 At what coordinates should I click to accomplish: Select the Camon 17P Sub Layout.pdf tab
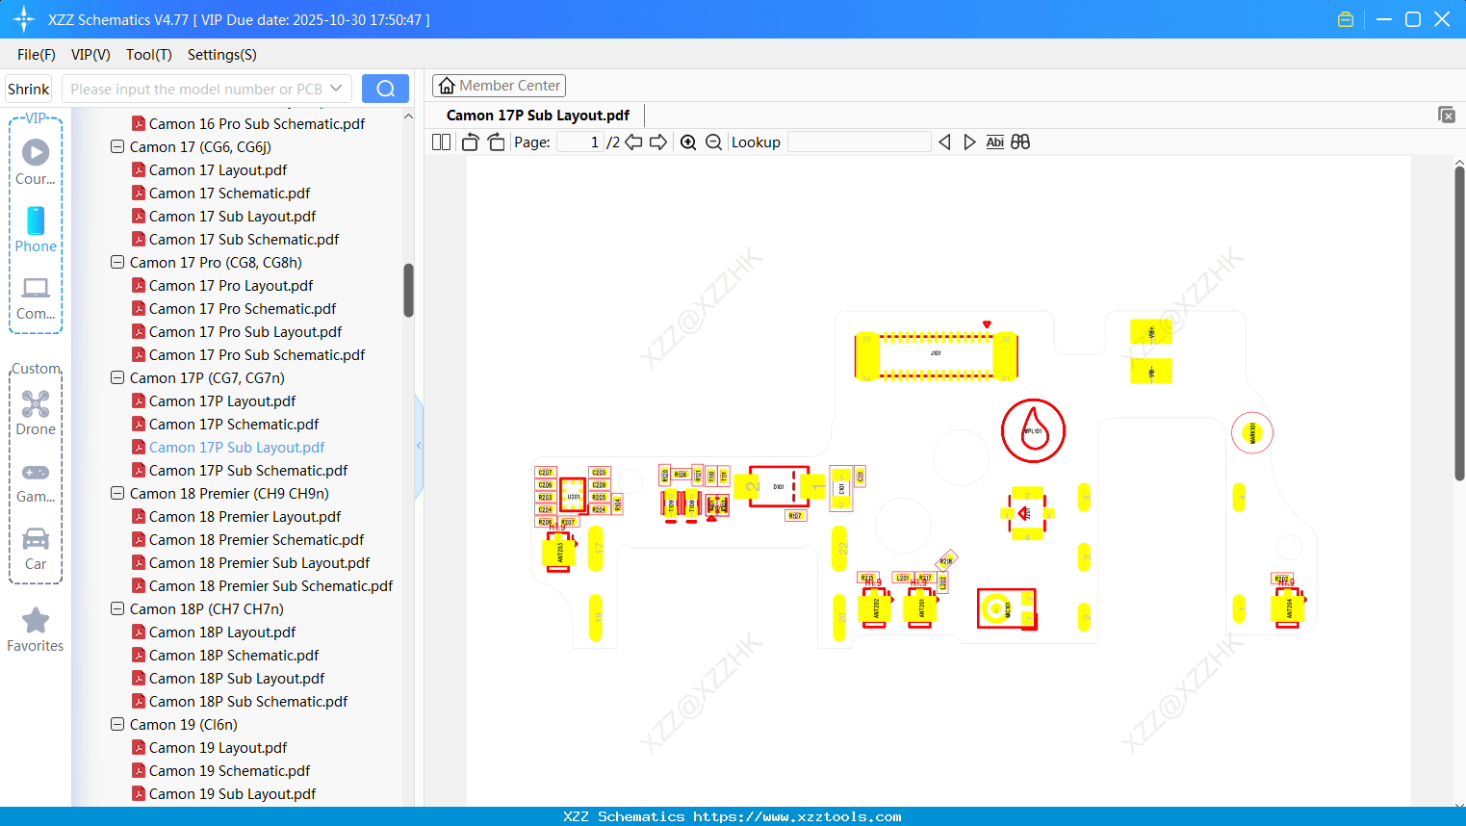click(x=538, y=116)
